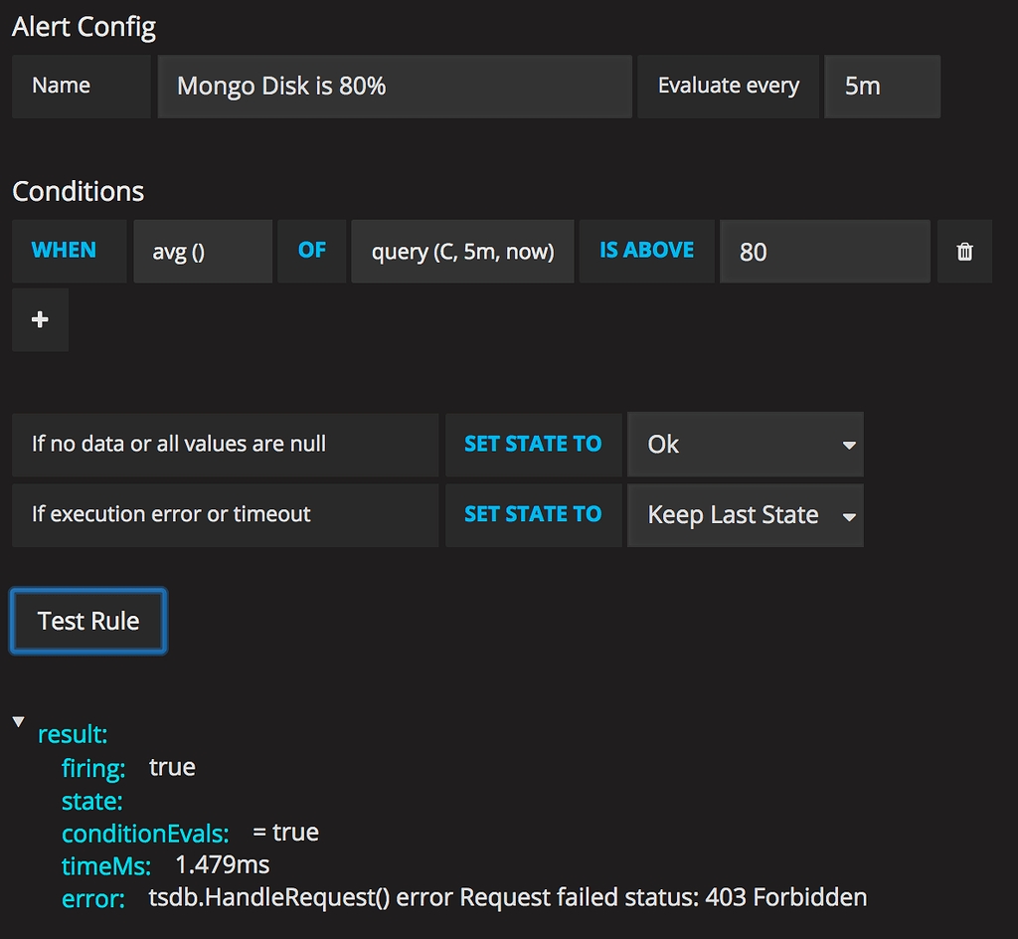The height and width of the screenshot is (939, 1018).
Task: Delete the alert condition using trash icon
Action: 963,252
